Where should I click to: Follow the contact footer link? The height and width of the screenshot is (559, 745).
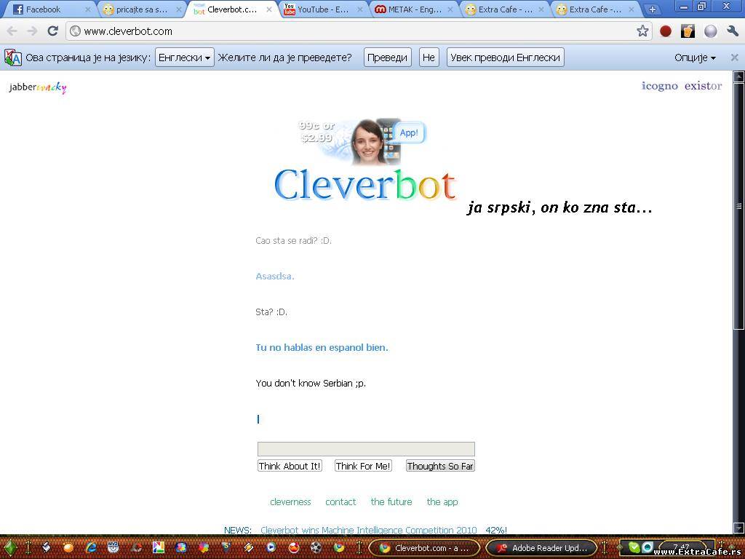tap(340, 502)
